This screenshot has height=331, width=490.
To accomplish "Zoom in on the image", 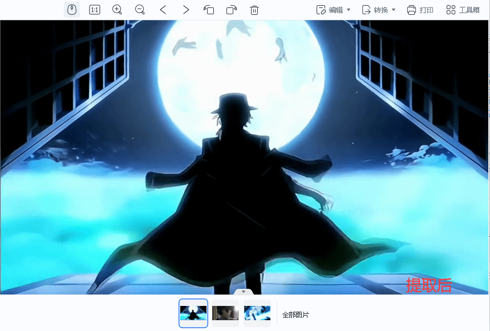I will pos(117,10).
